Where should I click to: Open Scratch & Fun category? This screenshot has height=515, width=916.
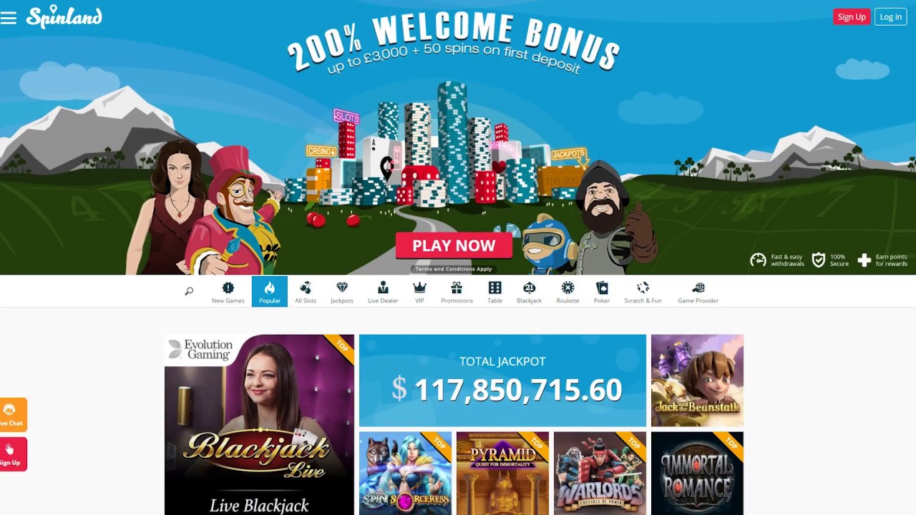[643, 292]
